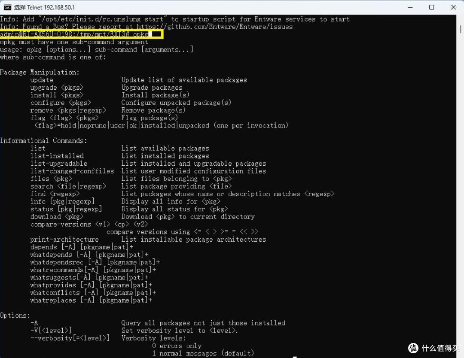Click the 'print-architecture' command entry
The image size is (464, 358).
[64, 240]
